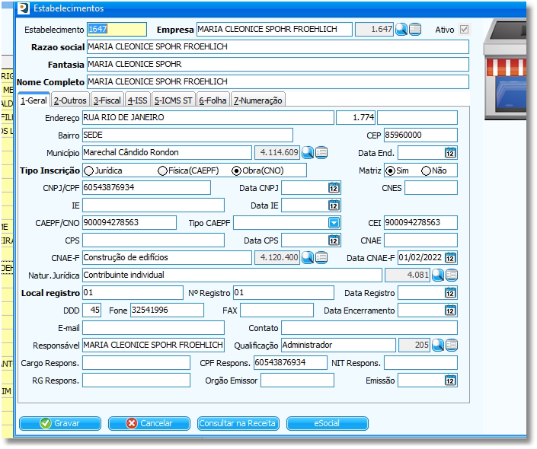537x449 pixels.
Task: Switch to the 2-Outros tab
Action: point(70,100)
